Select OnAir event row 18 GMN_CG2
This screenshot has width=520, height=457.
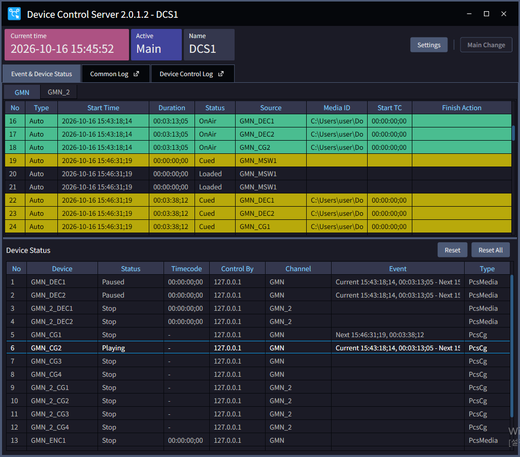258,147
